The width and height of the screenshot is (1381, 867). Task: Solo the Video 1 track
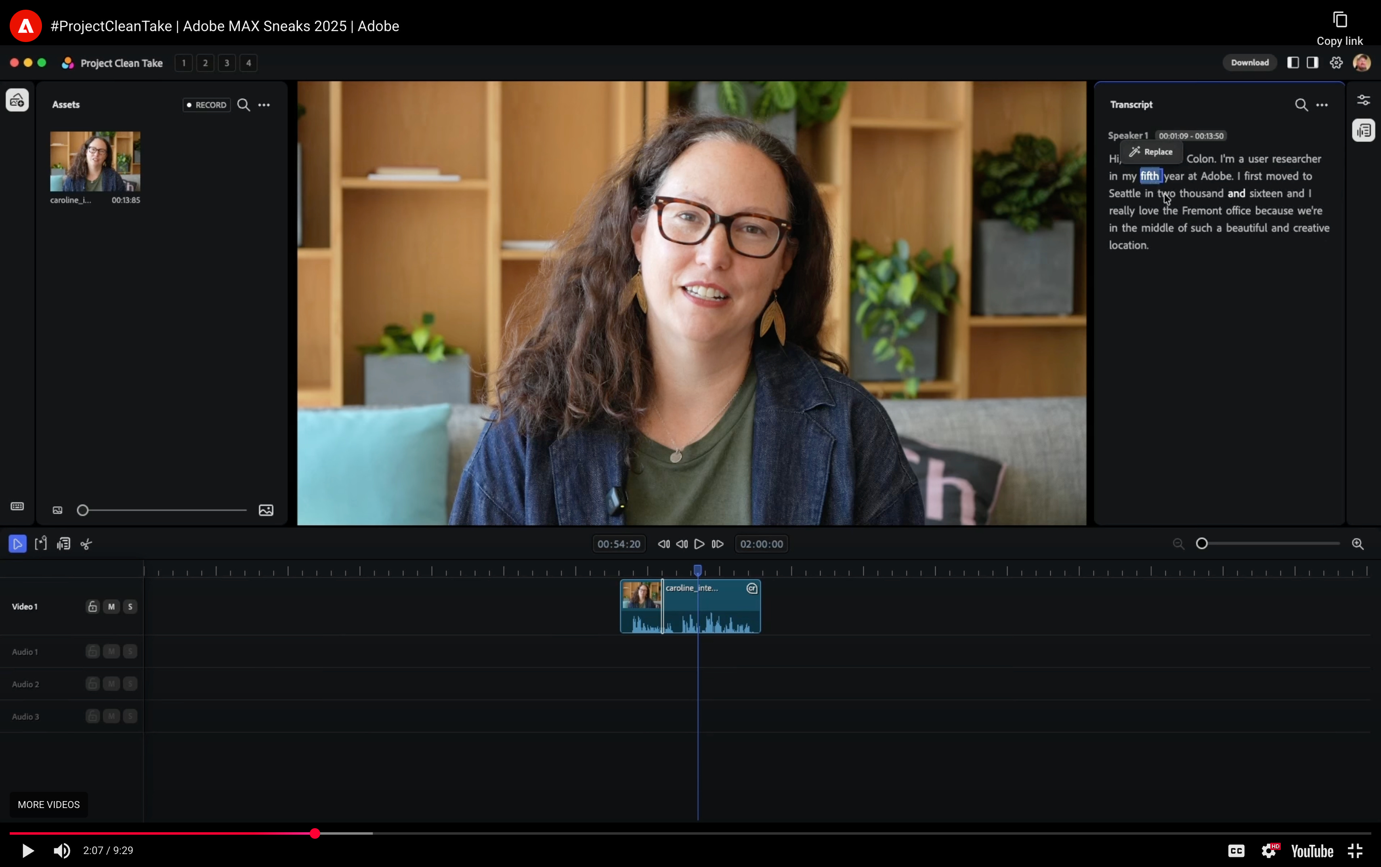click(x=130, y=607)
